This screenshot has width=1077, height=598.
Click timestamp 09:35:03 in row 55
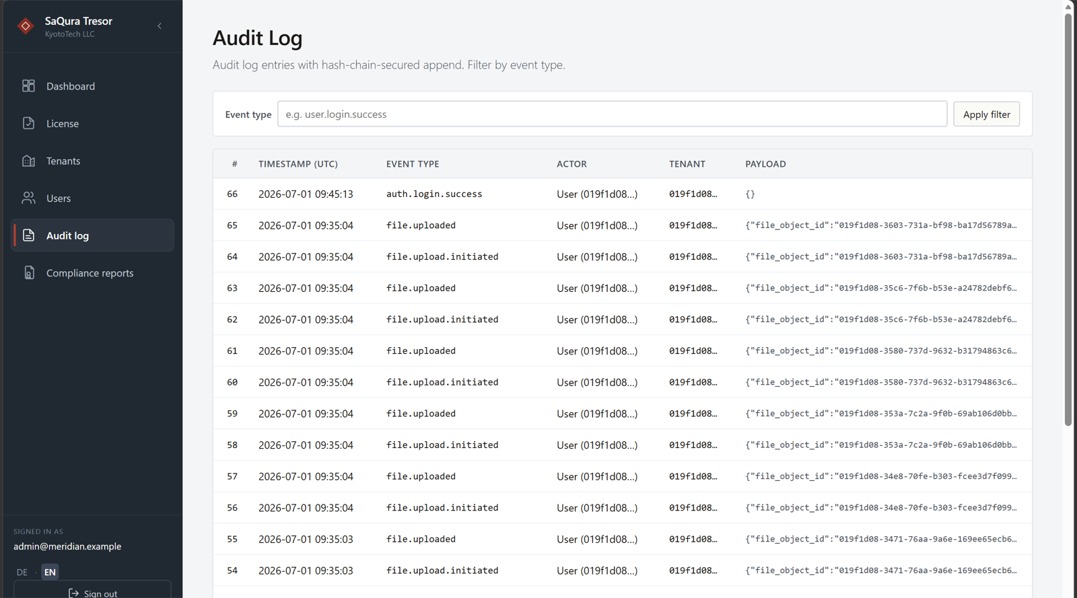[306, 539]
